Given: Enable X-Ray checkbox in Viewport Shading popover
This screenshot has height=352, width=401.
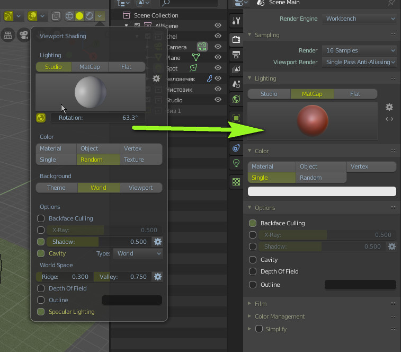Looking at the screenshot, I should [x=41, y=230].
